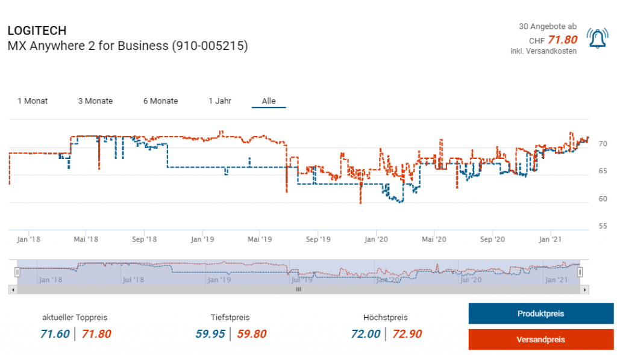The image size is (617, 355).
Task: Toggle the blue Produktpreis series button
Action: click(x=540, y=313)
